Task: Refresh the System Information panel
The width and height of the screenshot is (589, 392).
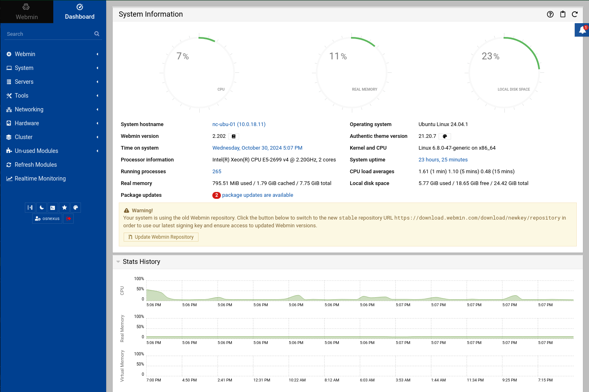Action: pos(575,14)
